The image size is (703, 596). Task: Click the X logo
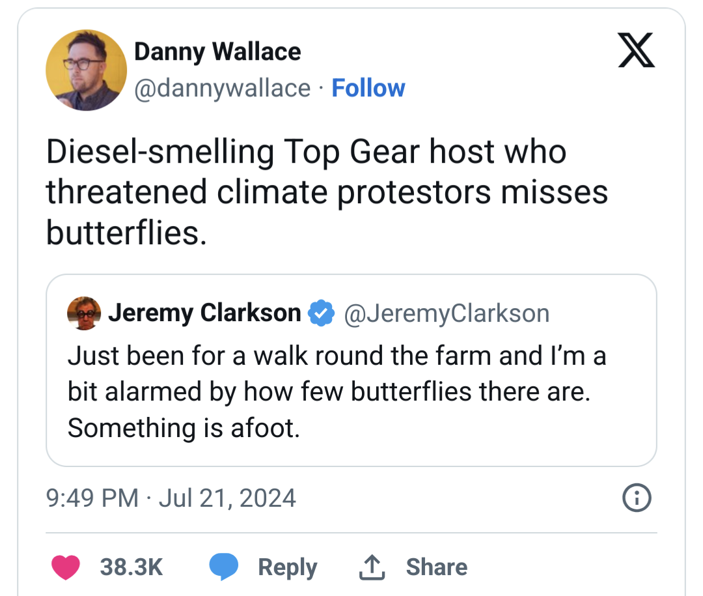(636, 51)
